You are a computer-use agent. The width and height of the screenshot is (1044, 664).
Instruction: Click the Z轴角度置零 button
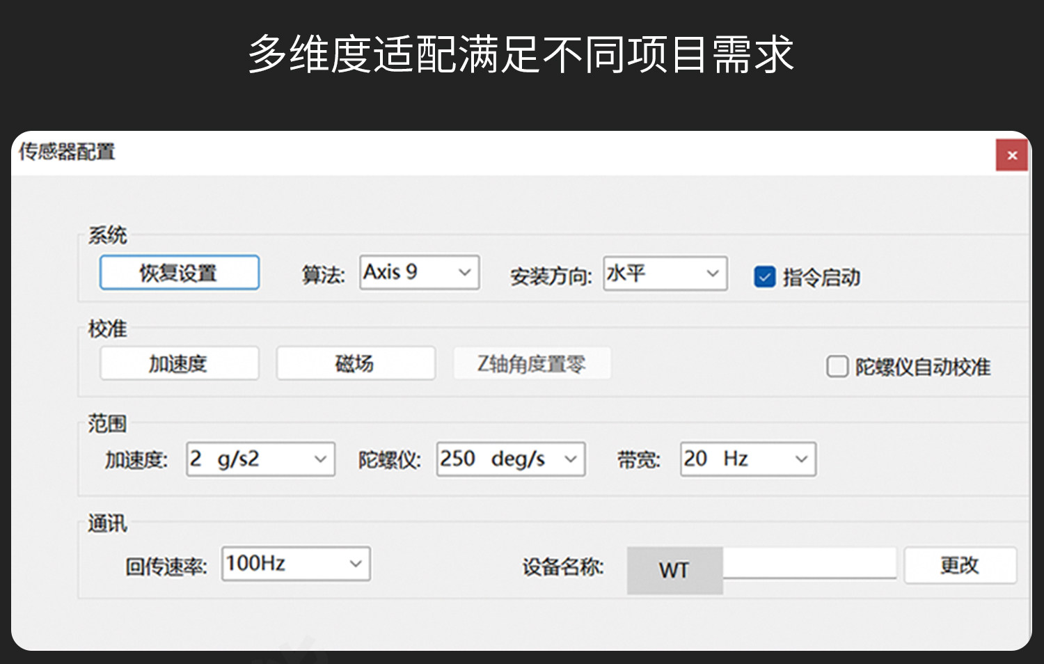[x=532, y=363]
